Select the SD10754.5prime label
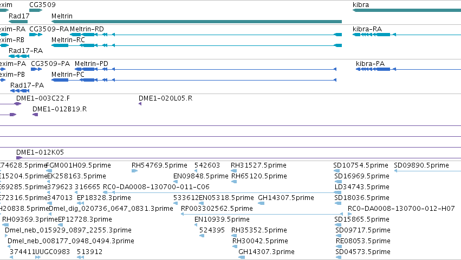Image resolution: width=461 pixels, height=260 pixels. [361, 165]
